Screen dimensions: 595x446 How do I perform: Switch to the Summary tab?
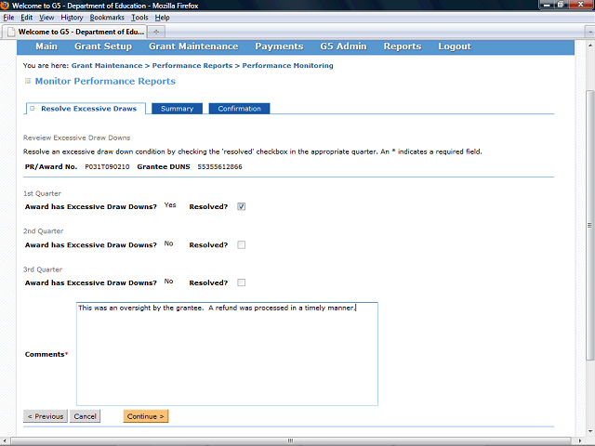pyautogui.click(x=177, y=109)
